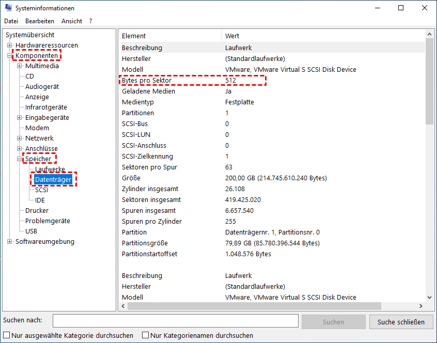Open the Ansicht menu
The image size is (437, 343).
(x=72, y=21)
